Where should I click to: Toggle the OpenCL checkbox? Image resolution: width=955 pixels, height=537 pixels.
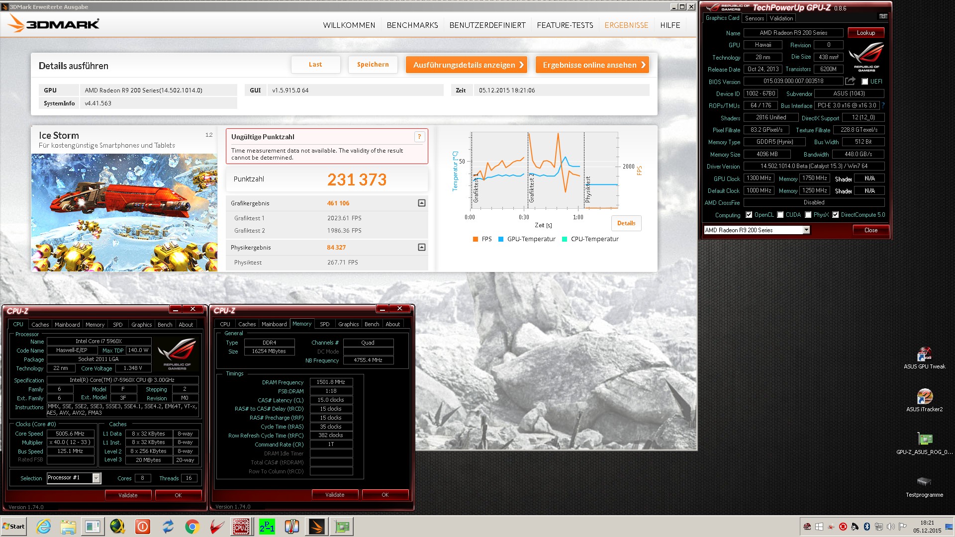tap(749, 215)
